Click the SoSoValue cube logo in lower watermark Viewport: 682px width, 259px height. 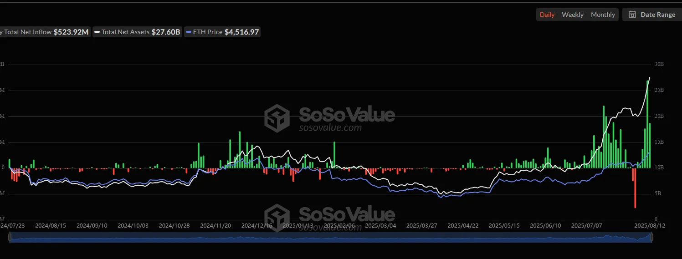pyautogui.click(x=277, y=217)
